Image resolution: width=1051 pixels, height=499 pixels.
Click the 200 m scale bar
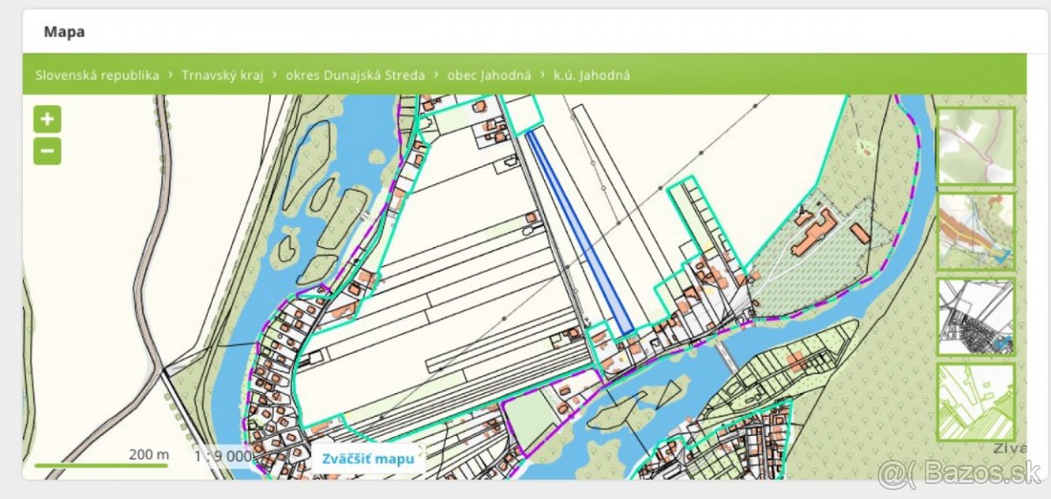101,464
